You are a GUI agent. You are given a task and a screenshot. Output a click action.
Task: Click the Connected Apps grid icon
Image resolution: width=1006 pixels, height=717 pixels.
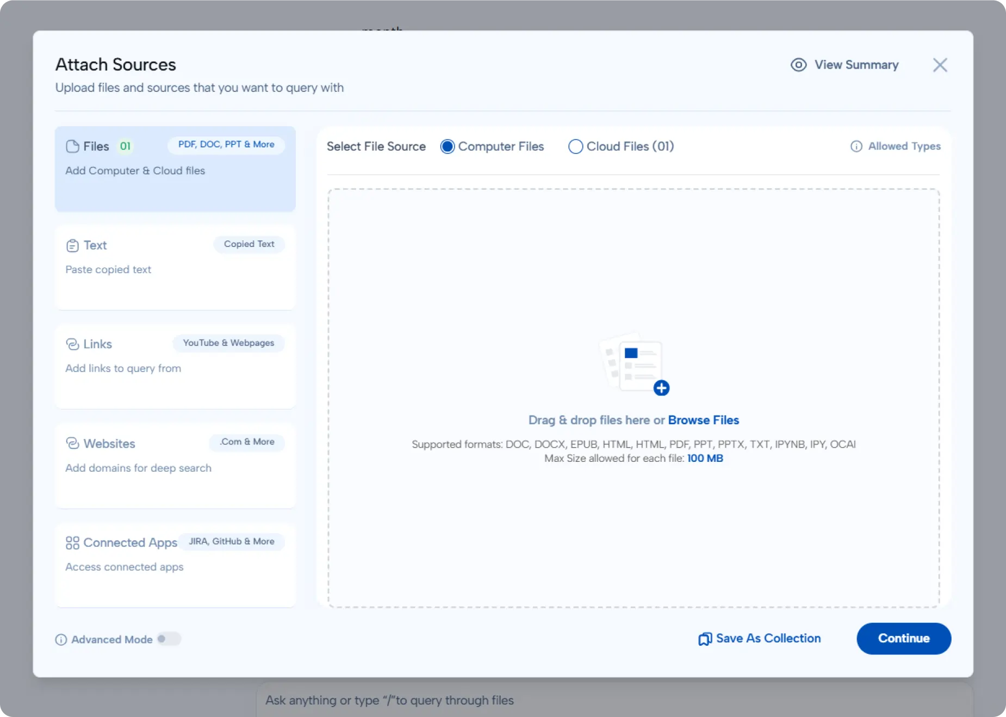tap(72, 543)
